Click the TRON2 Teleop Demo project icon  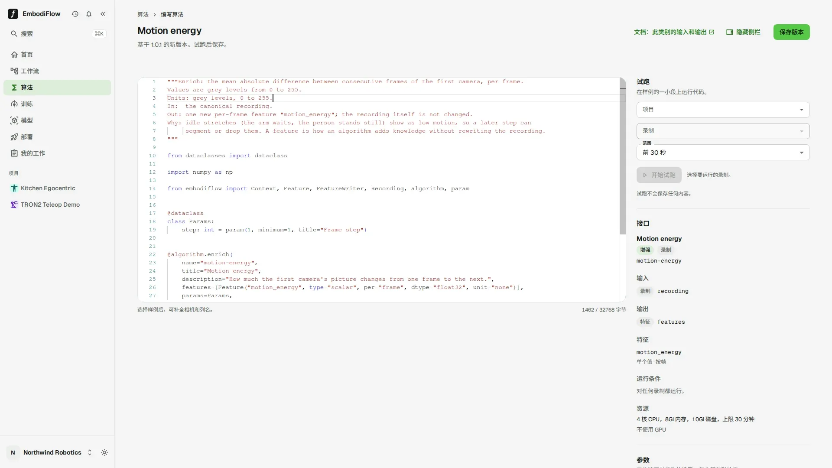pos(14,205)
